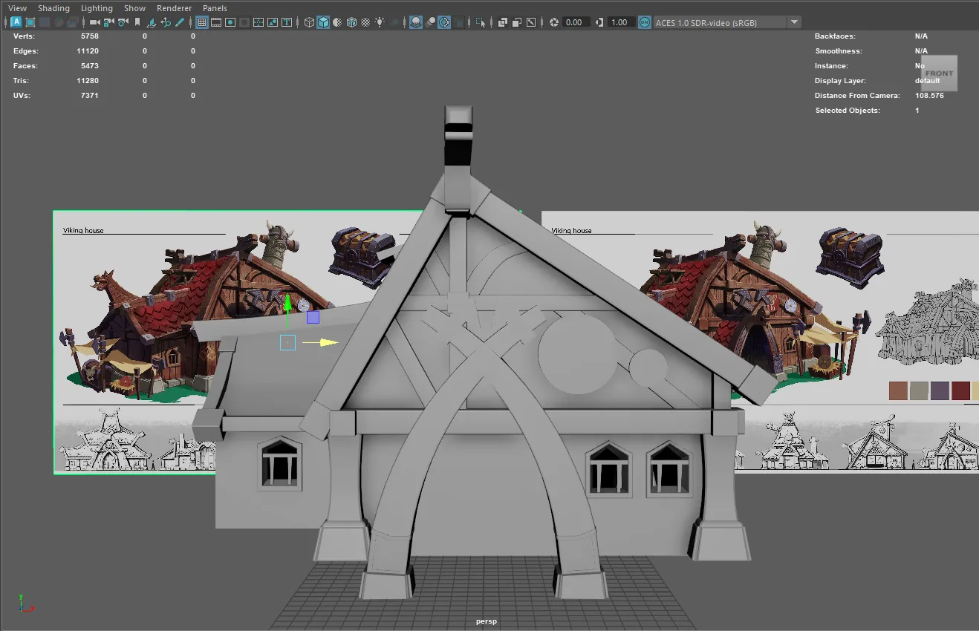
Task: Click the yellow move manipulator arrow
Action: pos(329,342)
